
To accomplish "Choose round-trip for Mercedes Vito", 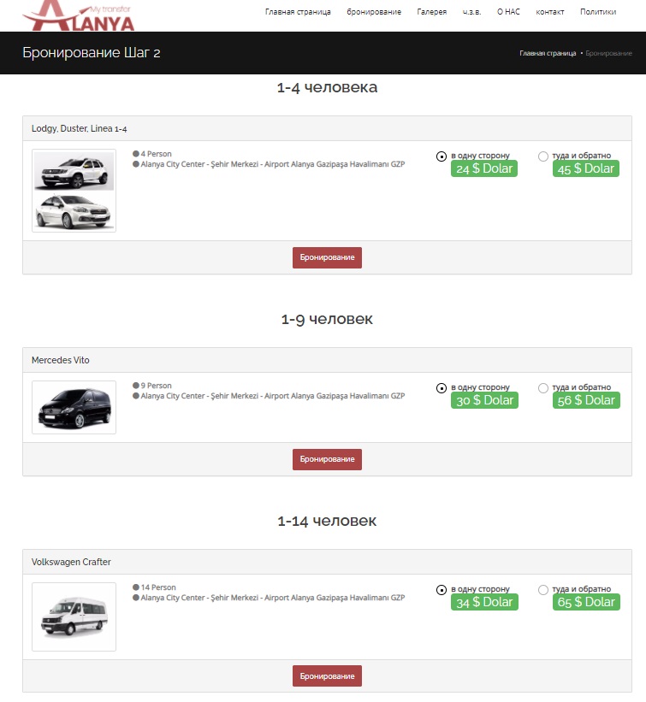I will point(543,388).
